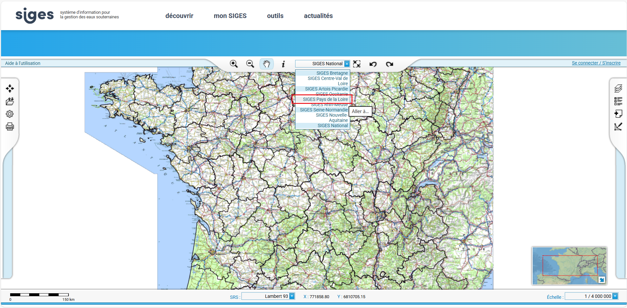Activate the info identify tool
Screen dimensions: 627x308
pyautogui.click(x=283, y=64)
